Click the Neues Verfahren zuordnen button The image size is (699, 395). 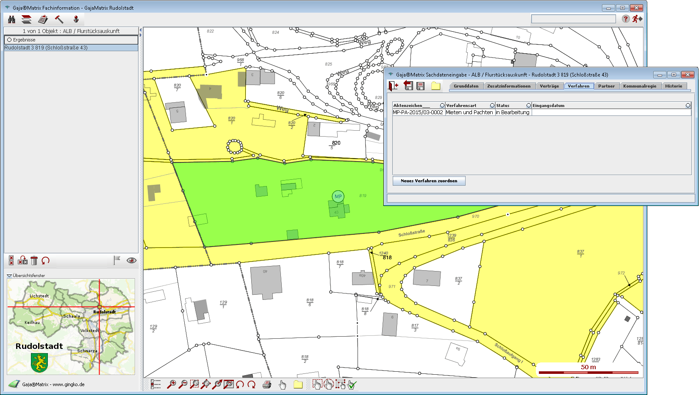click(x=429, y=181)
